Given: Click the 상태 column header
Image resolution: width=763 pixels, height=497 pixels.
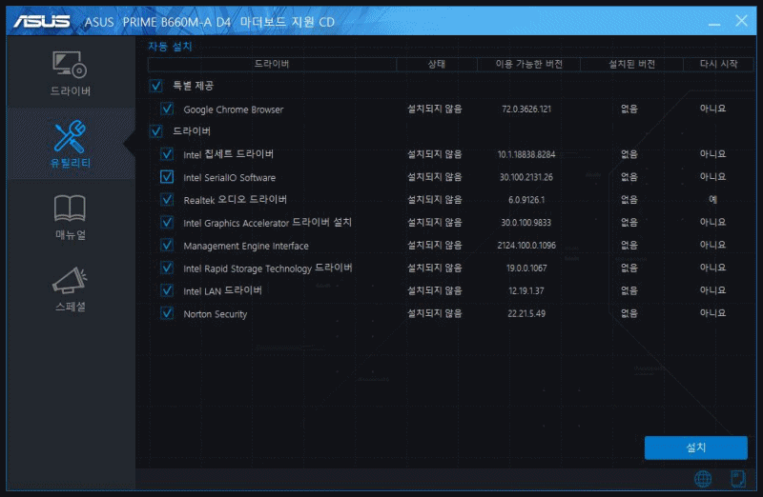Looking at the screenshot, I should click(x=437, y=64).
